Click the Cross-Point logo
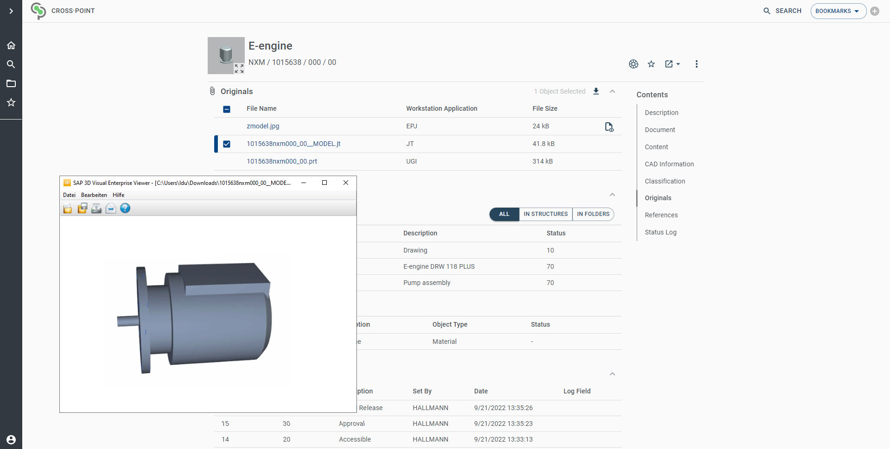Viewport: 890px width, 449px height. [x=38, y=11]
